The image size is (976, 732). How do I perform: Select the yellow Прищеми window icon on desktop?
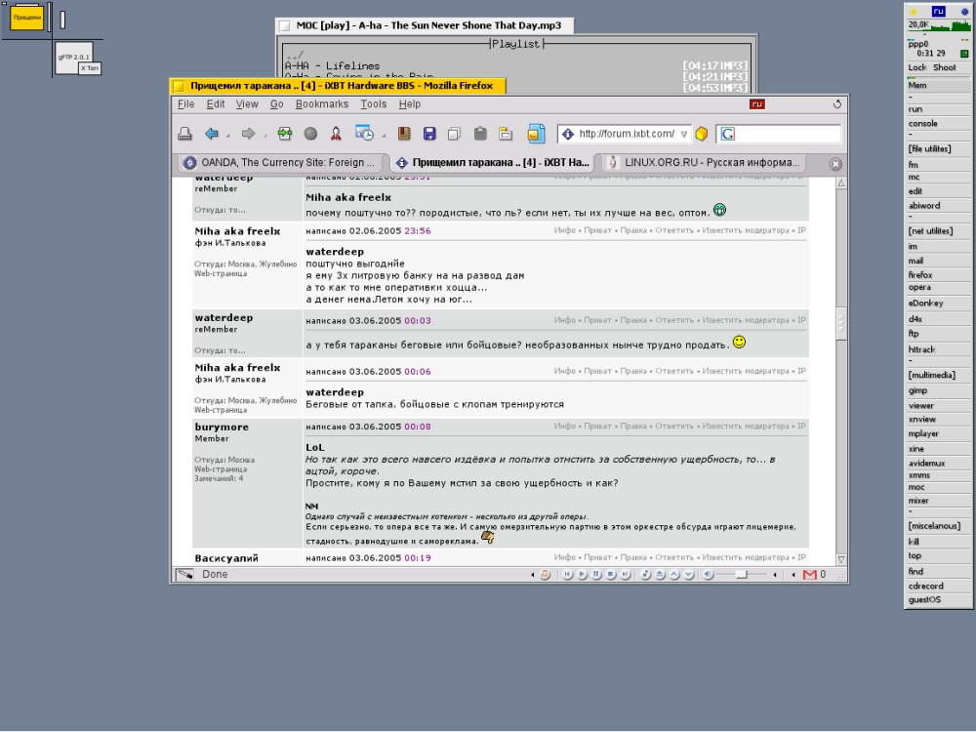26,18
